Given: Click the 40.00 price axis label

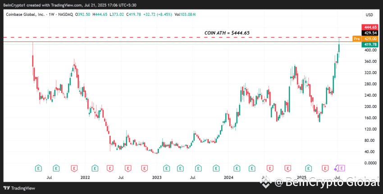Looking at the screenshot, I should coord(370,152).
